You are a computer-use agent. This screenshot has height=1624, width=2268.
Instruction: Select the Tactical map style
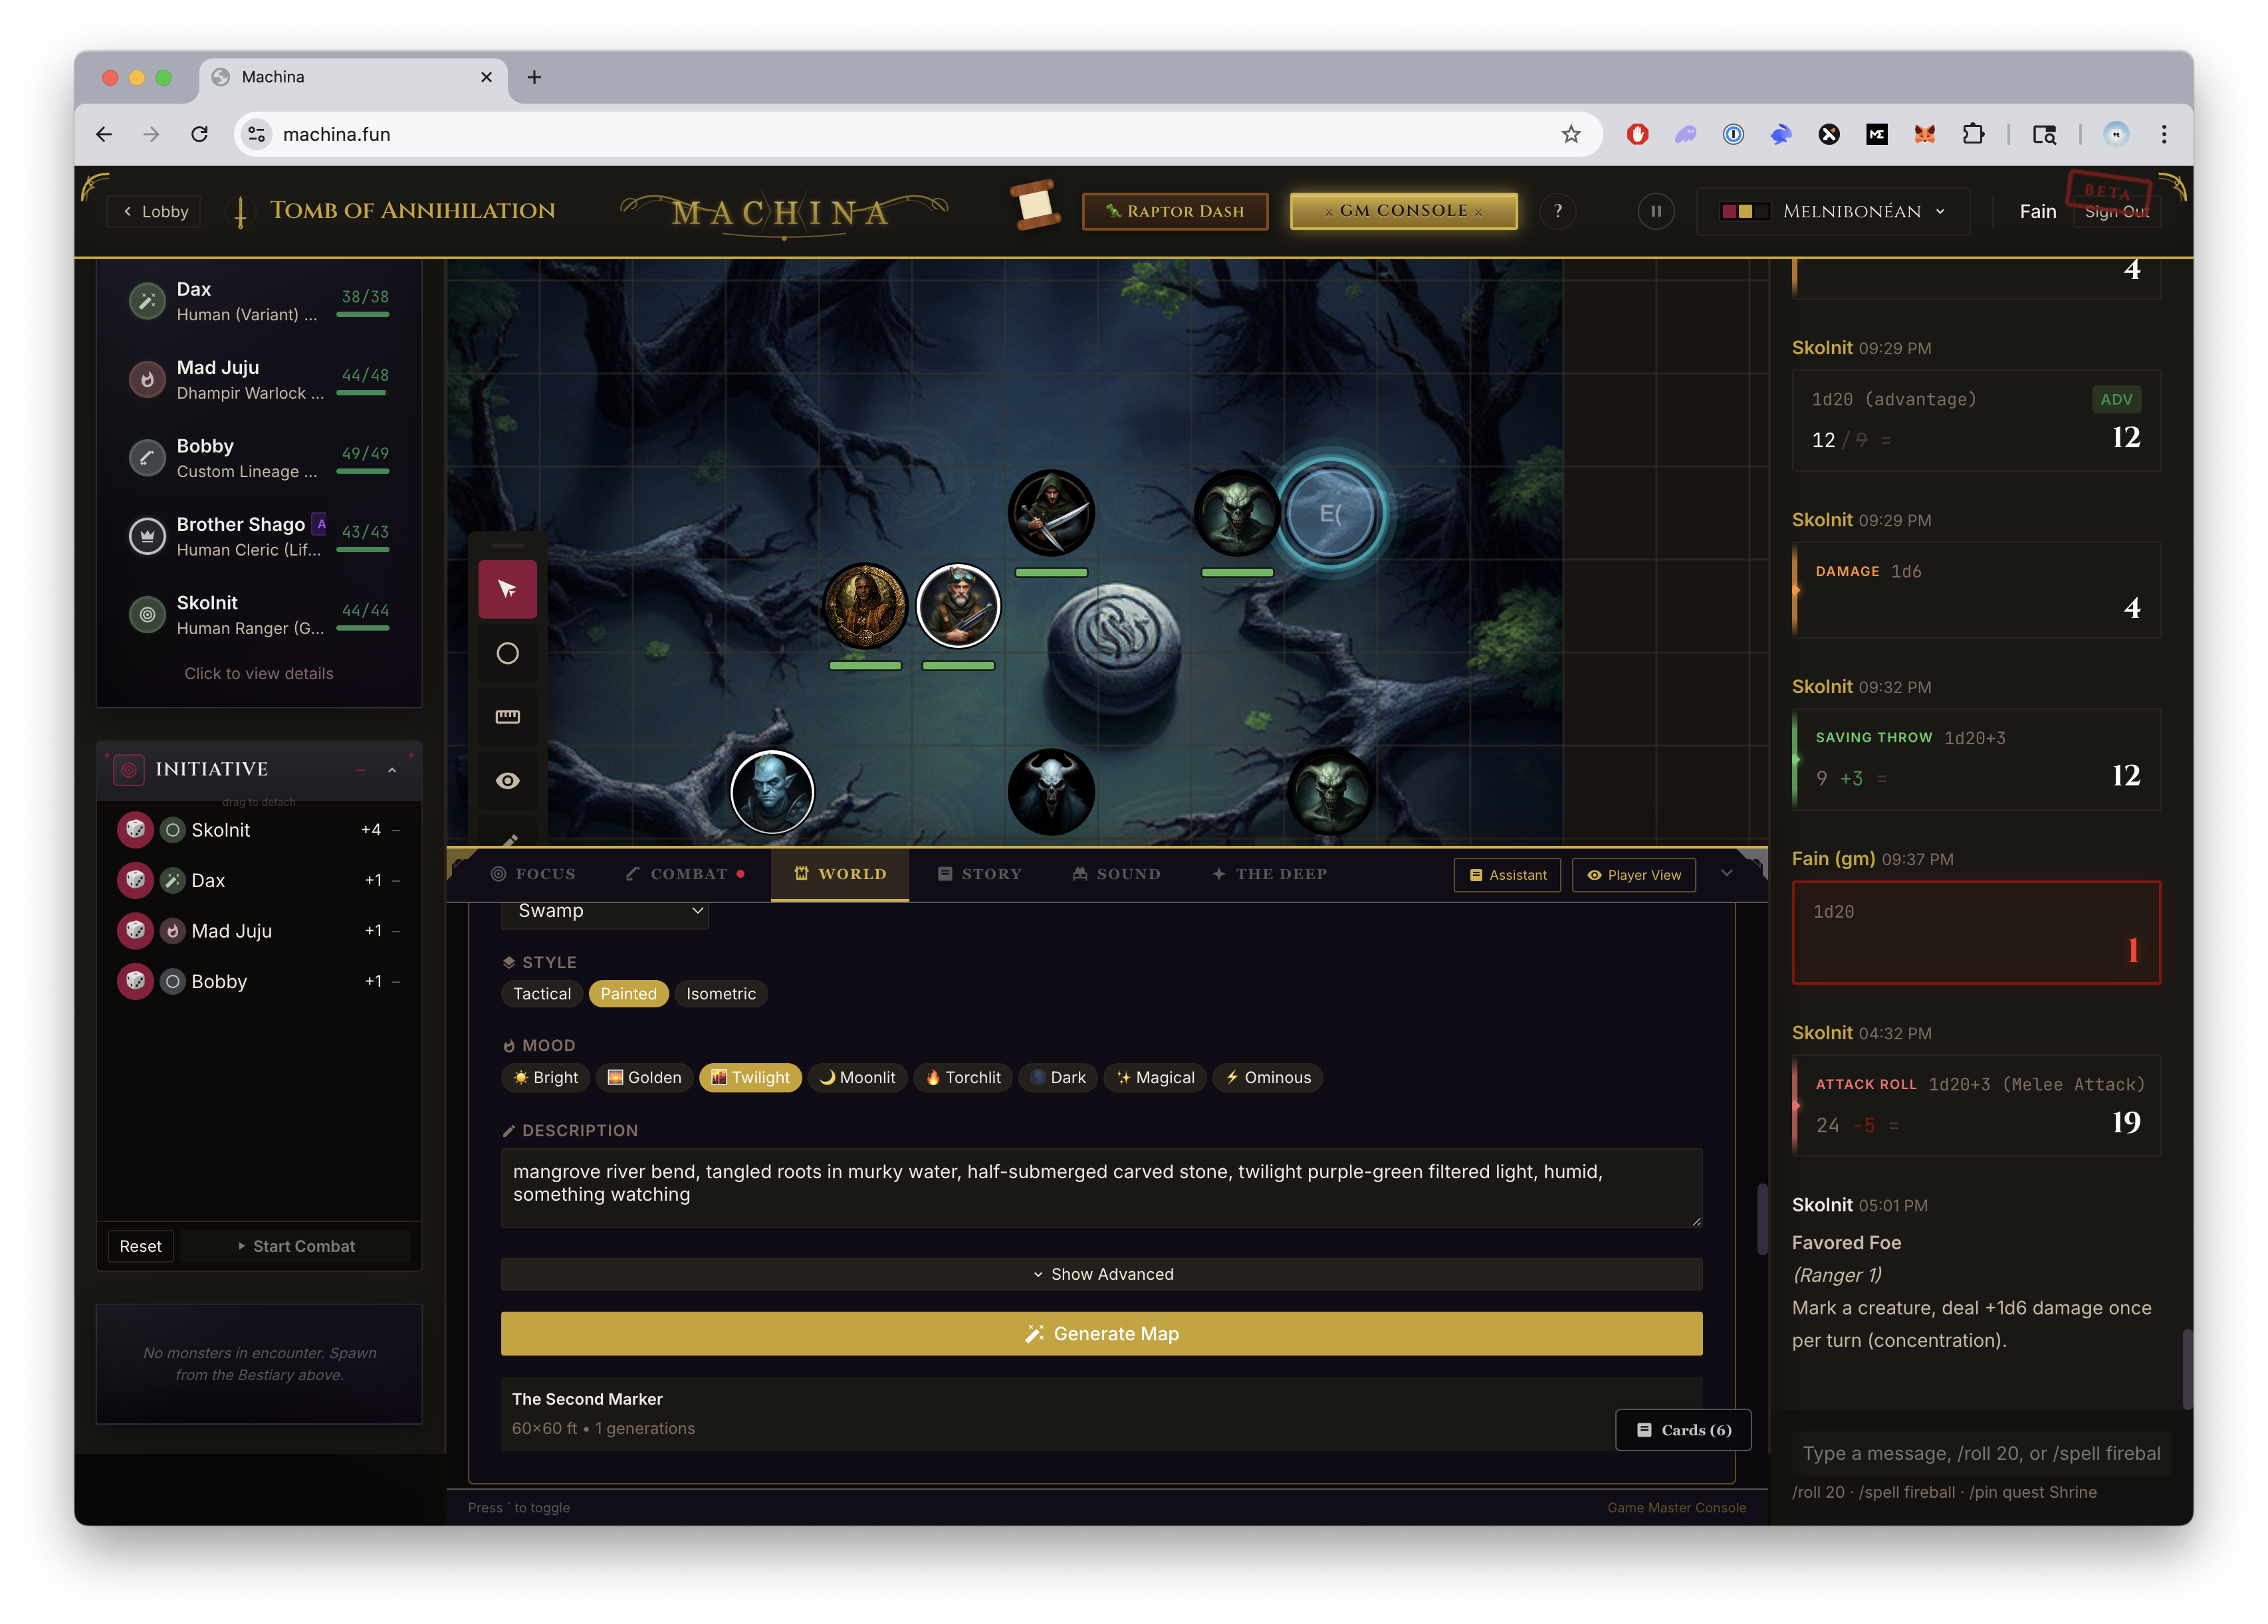tap(541, 993)
